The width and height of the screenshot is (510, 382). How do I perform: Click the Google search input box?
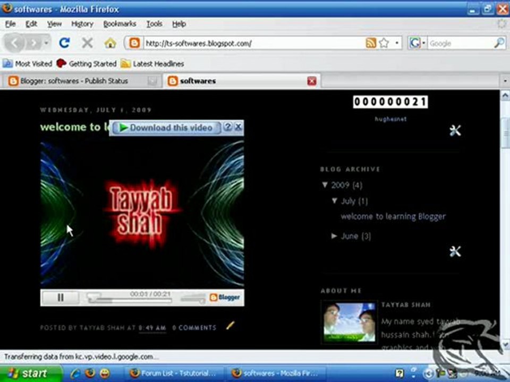coord(460,43)
